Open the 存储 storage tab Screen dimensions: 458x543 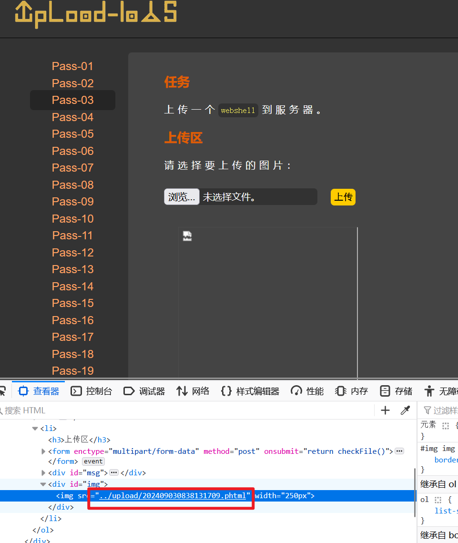pos(396,391)
